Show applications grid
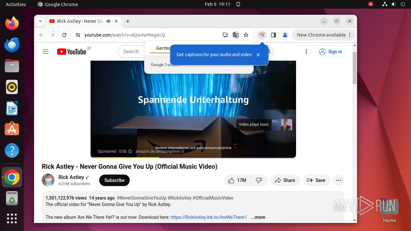The width and height of the screenshot is (411, 231). pos(12,218)
